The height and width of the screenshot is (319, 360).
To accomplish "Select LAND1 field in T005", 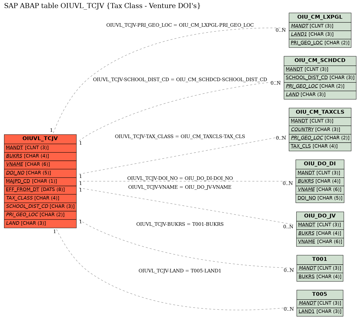I will 320,312.
